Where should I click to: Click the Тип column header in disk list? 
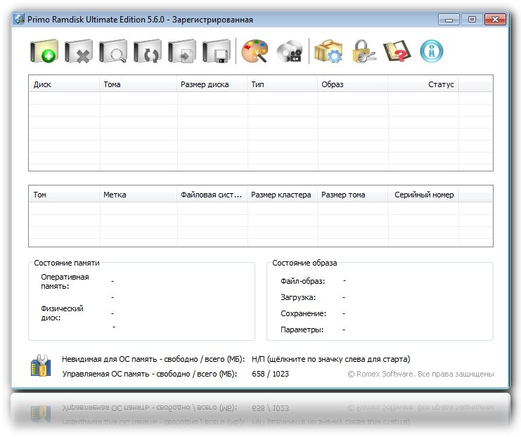coord(282,84)
